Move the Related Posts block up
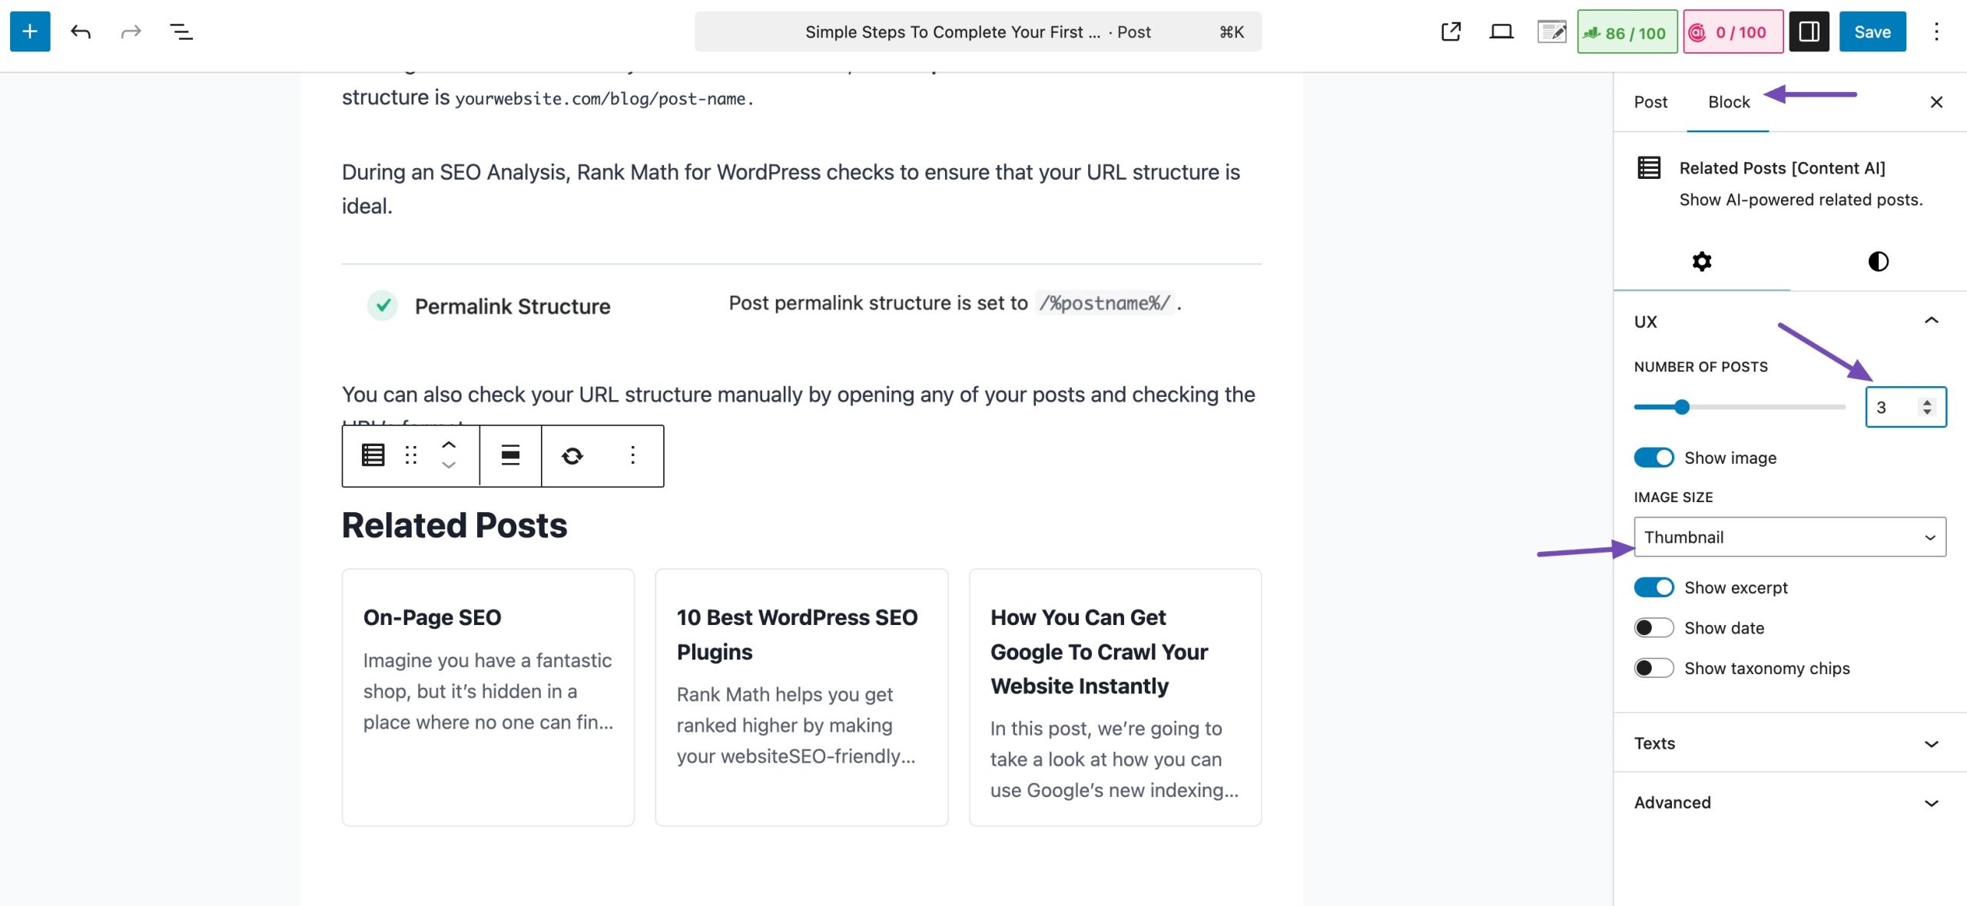The height and width of the screenshot is (906, 1967). (x=448, y=444)
